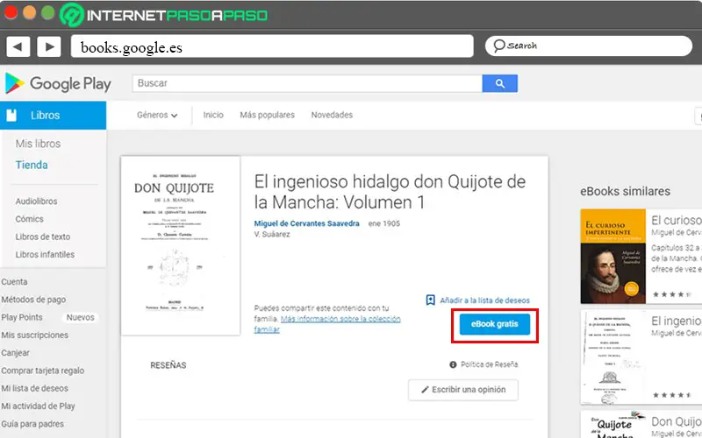Click the browser Search field

click(589, 46)
